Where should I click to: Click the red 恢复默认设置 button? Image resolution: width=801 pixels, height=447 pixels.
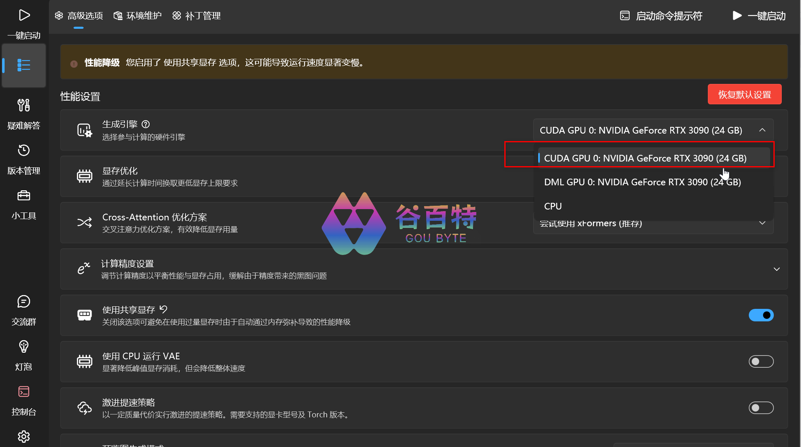(x=744, y=95)
